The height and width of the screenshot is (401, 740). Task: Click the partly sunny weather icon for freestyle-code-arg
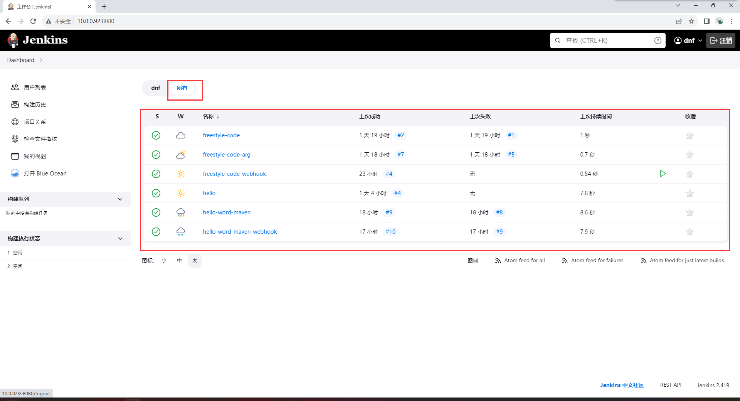coord(181,155)
